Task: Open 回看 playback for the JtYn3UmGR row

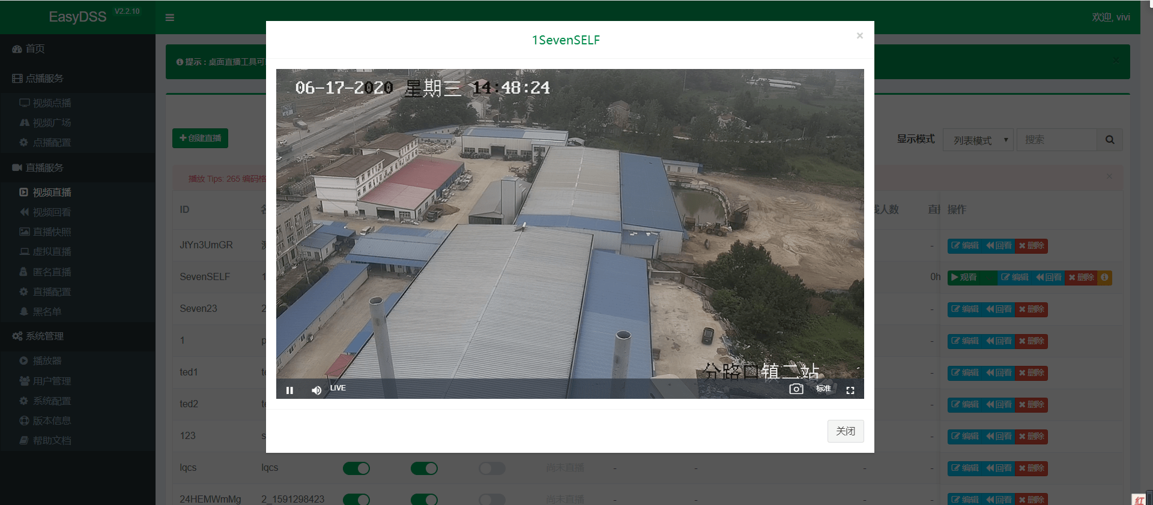Action: click(999, 245)
